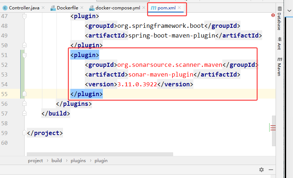Image resolution: width=293 pixels, height=178 pixels.
Task: Hide the bottom panel with minus button
Action: (271, 170)
